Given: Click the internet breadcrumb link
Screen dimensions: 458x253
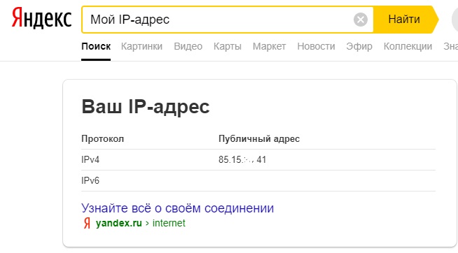Looking at the screenshot, I should 169,223.
